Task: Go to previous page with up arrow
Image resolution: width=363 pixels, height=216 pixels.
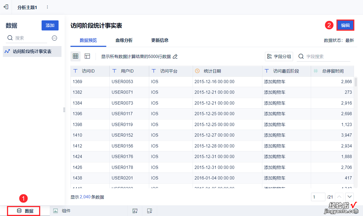Action: [339, 197]
